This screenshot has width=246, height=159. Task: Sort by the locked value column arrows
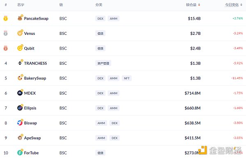199,5
